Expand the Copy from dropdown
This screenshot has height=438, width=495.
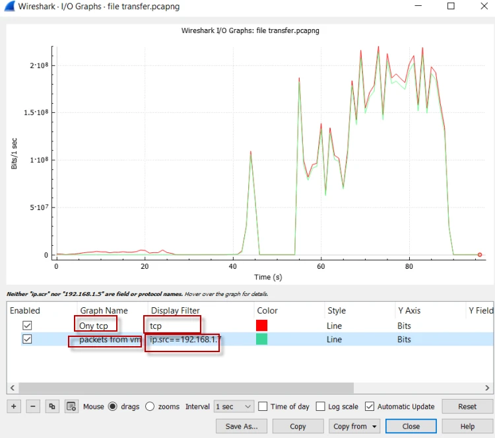(x=356, y=426)
